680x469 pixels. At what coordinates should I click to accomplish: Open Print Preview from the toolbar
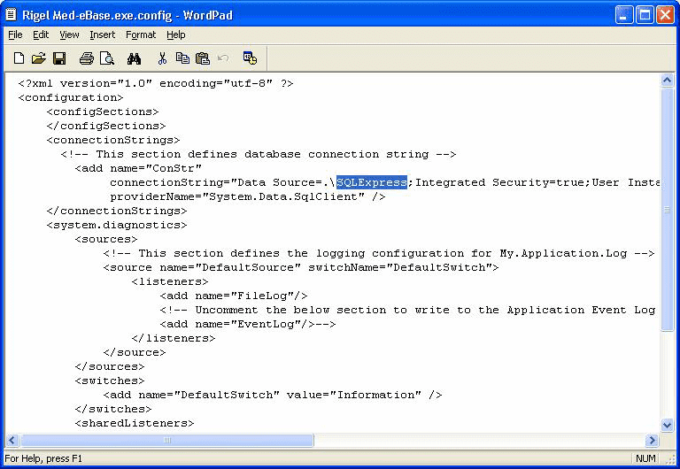click(106, 58)
